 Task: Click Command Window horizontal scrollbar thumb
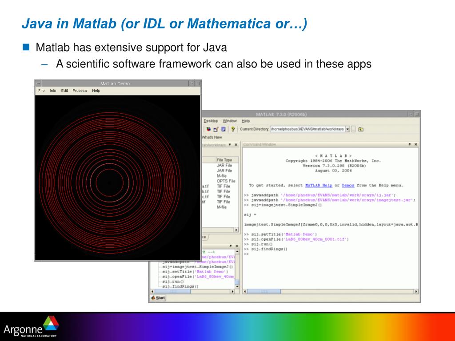point(264,291)
